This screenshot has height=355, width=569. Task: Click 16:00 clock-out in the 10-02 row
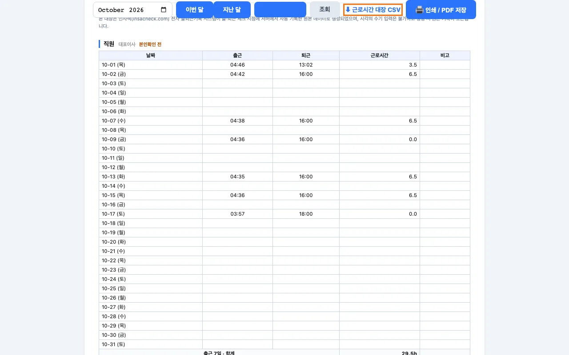(306, 74)
